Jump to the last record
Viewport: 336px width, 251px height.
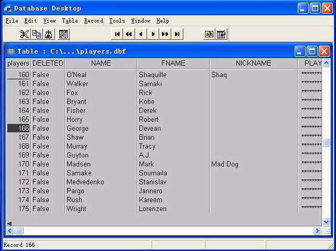click(177, 34)
